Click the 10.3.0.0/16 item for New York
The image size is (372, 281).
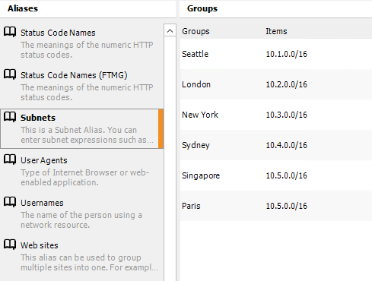tap(287, 115)
